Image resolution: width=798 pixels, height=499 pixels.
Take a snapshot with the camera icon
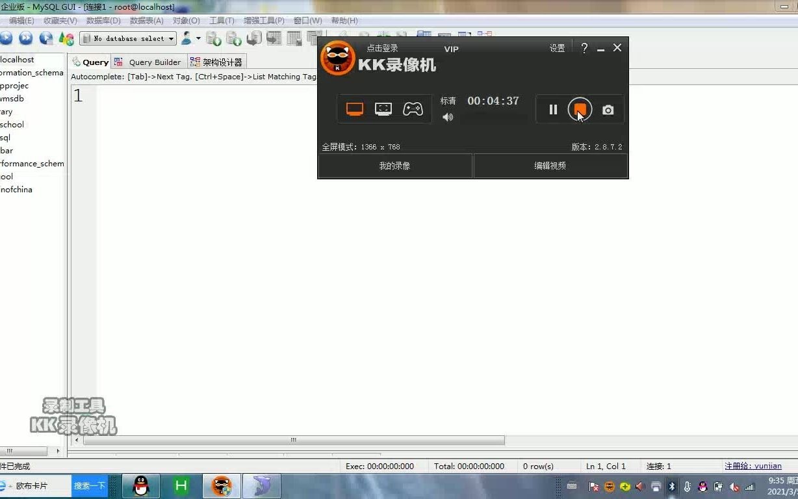(x=608, y=109)
